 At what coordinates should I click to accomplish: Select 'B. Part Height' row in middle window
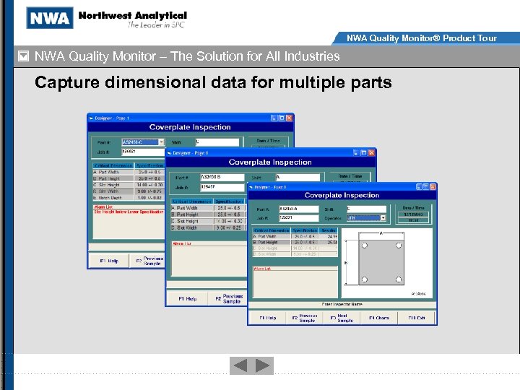(209, 214)
